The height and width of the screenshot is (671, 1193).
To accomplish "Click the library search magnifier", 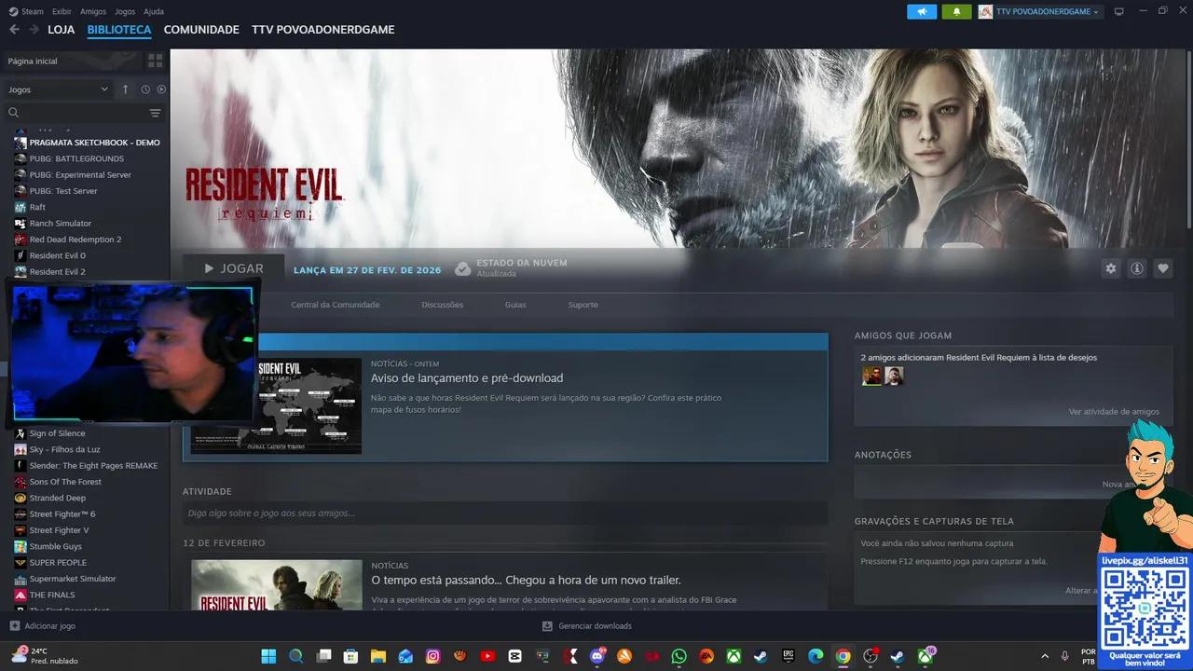I will coord(14,113).
